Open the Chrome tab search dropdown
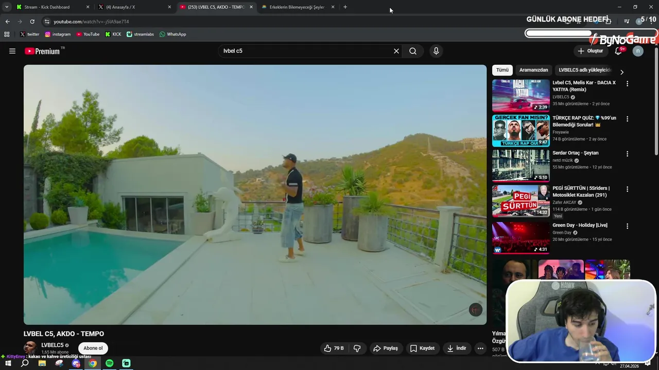Screen dimensions: 659x370 [x=7, y=7]
